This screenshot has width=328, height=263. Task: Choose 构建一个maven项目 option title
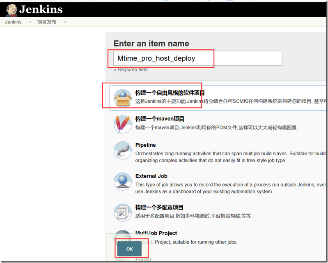(x=160, y=119)
